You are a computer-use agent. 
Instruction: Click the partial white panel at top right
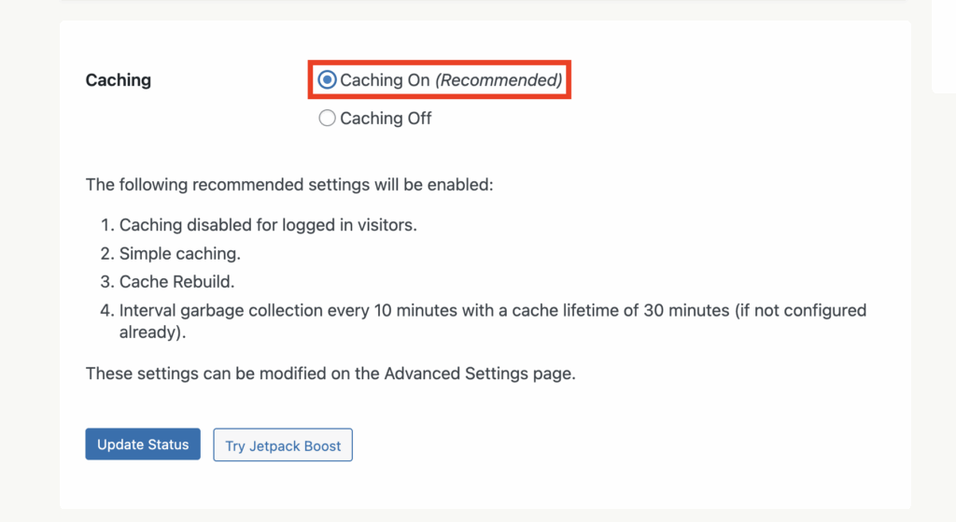[944, 47]
